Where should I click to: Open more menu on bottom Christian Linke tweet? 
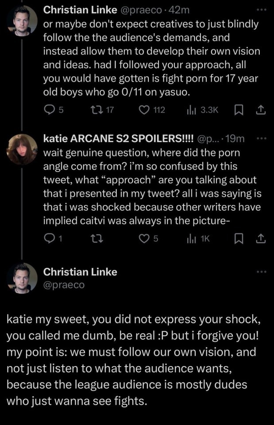(x=262, y=271)
